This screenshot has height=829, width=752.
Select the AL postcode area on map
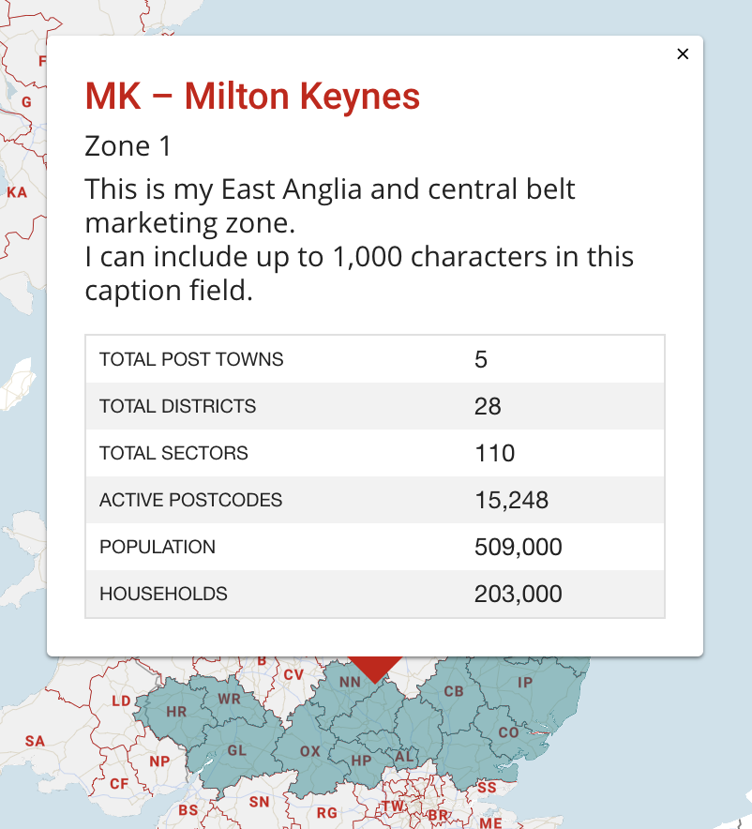coord(404,757)
